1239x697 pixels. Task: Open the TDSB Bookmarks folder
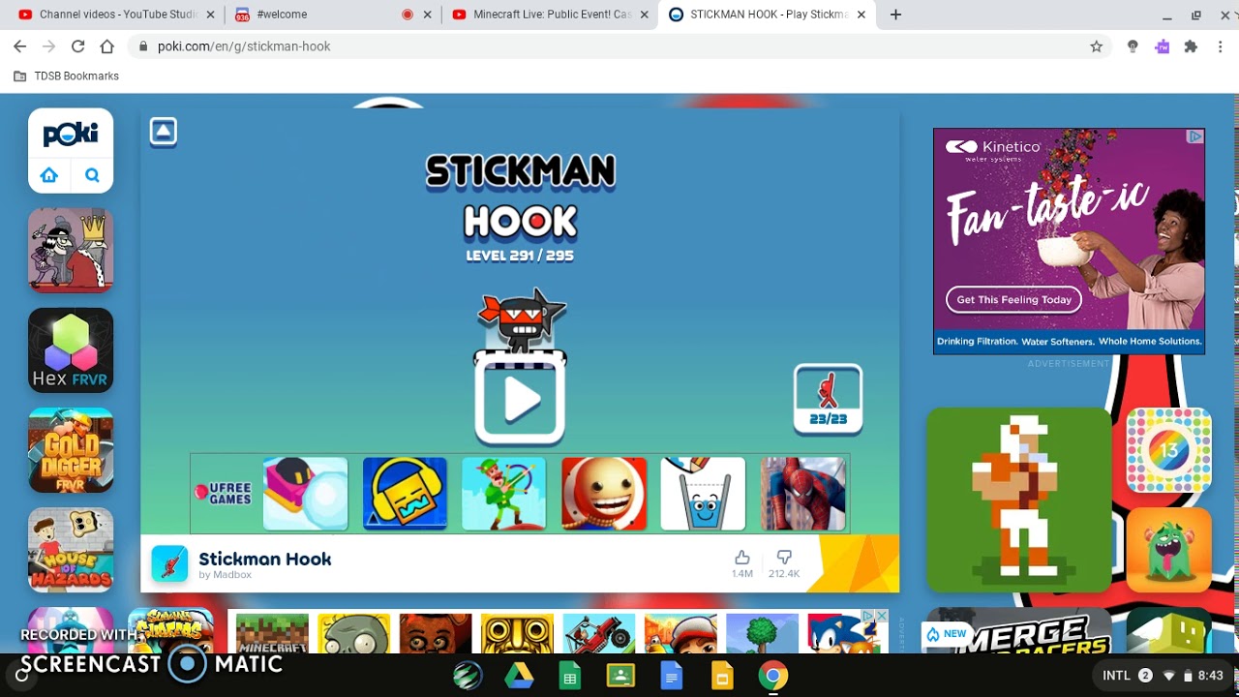[x=66, y=76]
